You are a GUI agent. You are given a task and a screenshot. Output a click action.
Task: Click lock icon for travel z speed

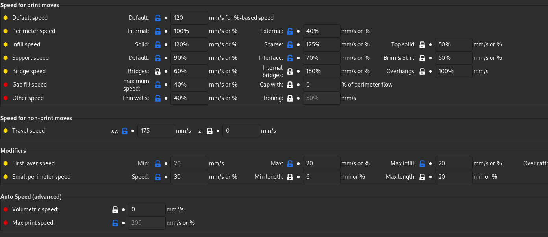(209, 131)
